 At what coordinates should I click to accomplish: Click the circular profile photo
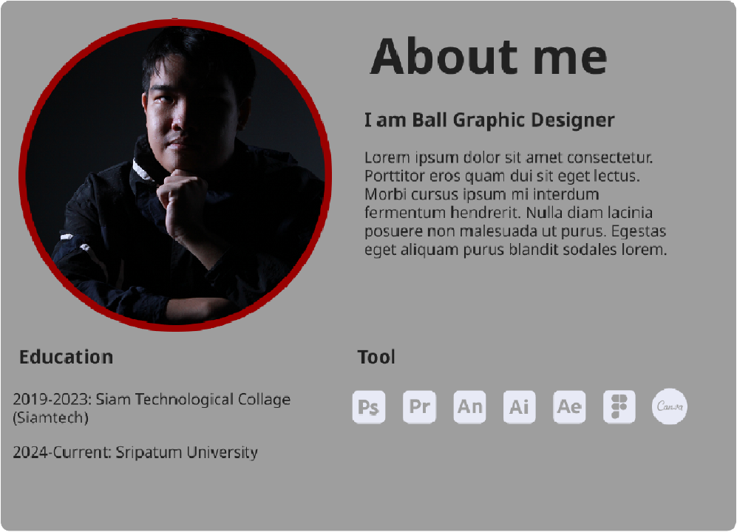click(175, 175)
